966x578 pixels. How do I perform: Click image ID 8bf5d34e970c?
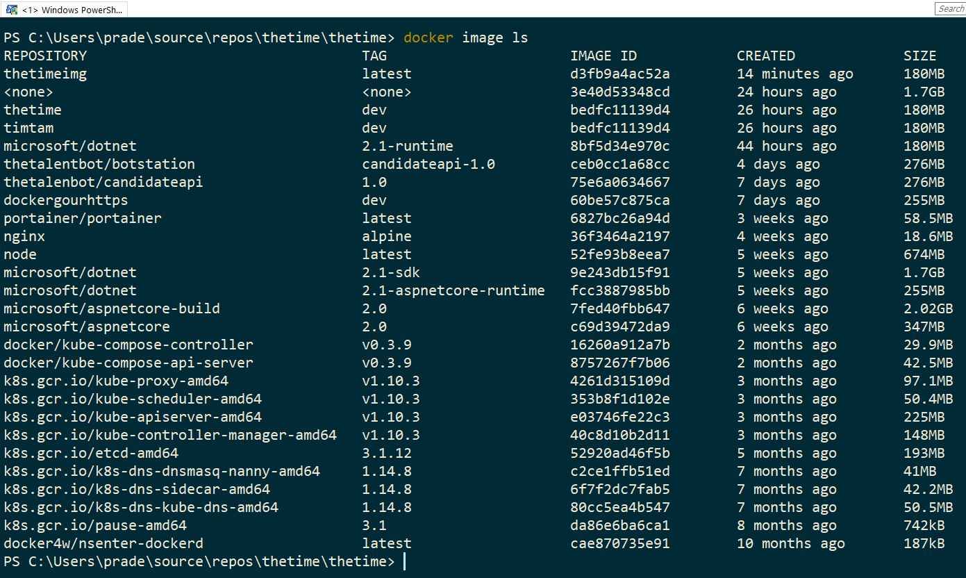620,146
